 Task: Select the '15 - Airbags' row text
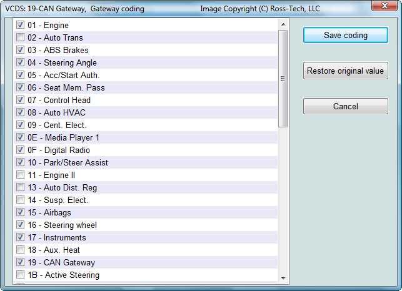(49, 212)
